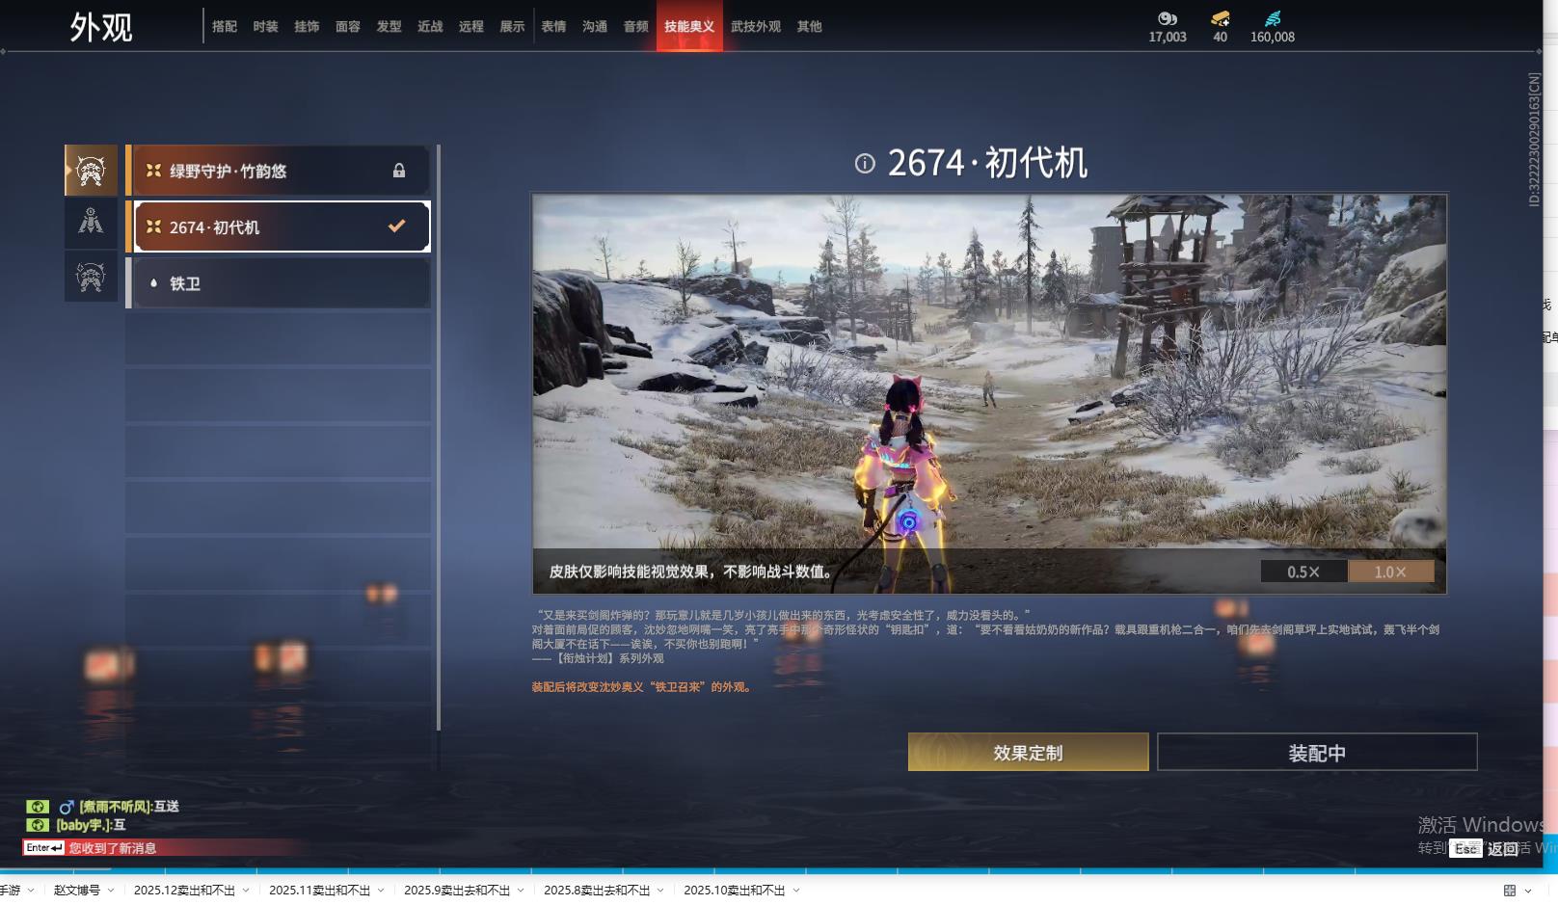The width and height of the screenshot is (1558, 905).
Task: Click the cyan feather currency icon
Action: pos(1273,18)
